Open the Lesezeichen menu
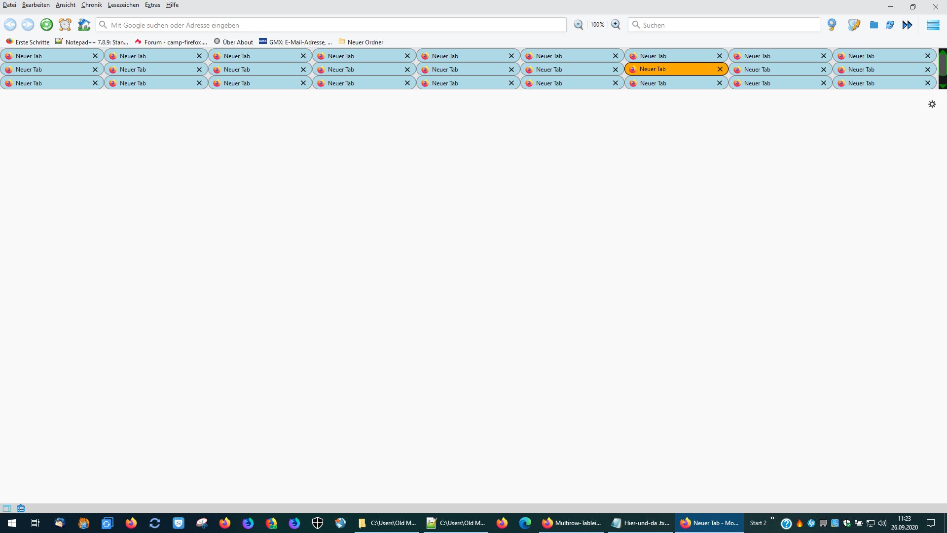 click(x=123, y=5)
